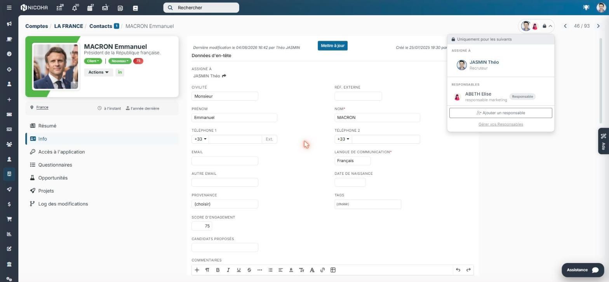Screen dimensions: 609x282
Task: Open Téléphone 2 country code dropdown
Action: pyautogui.click(x=343, y=139)
